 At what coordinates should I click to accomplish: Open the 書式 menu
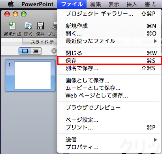coord(150,4)
